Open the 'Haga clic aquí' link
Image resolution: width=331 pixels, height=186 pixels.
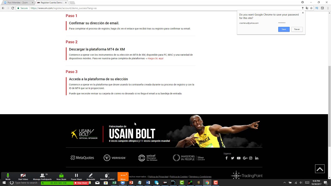(x=155, y=58)
